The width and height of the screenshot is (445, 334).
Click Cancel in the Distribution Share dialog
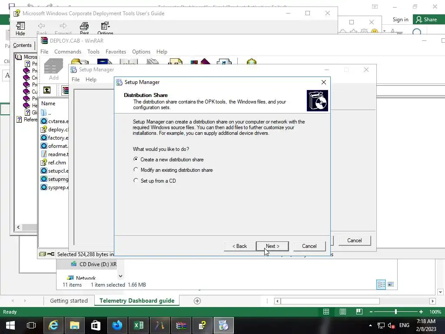pos(309,246)
